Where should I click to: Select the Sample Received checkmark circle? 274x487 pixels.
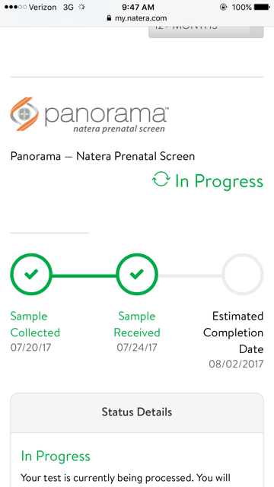(x=137, y=274)
